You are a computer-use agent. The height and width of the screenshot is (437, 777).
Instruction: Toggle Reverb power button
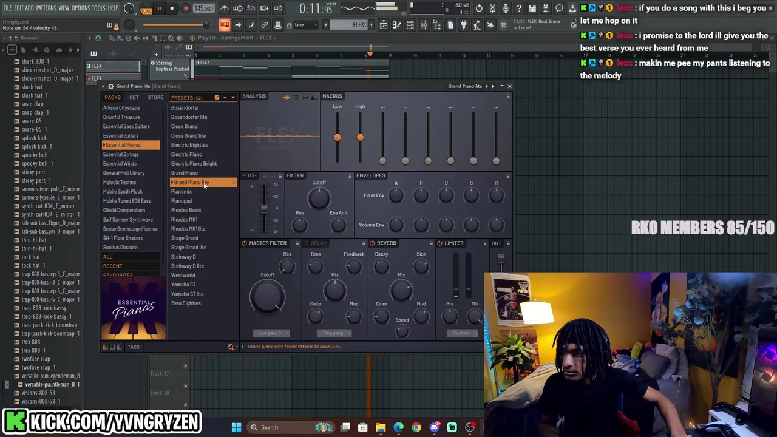(372, 243)
